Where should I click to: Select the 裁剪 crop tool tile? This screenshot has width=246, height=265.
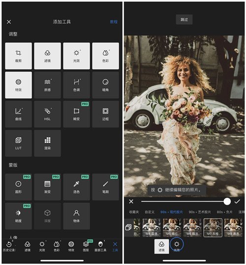[18, 56]
